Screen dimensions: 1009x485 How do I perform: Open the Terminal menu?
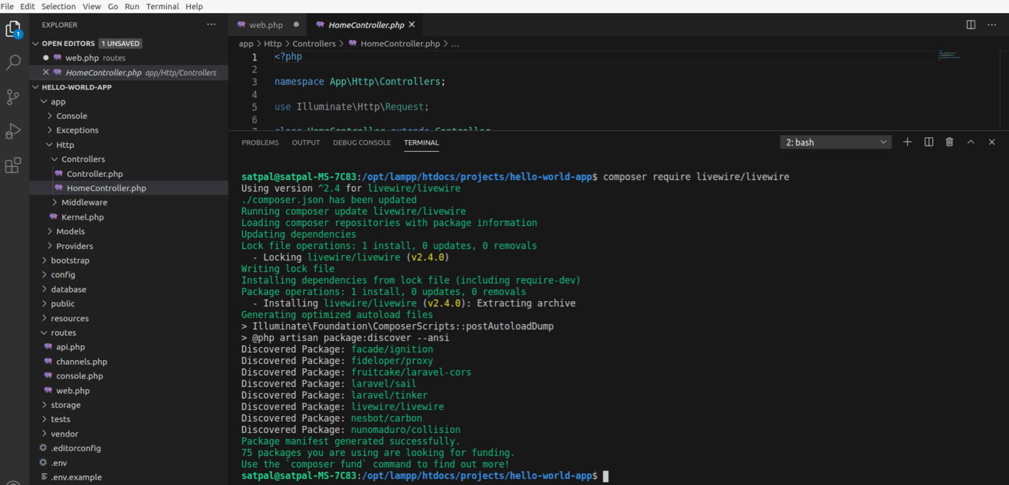(162, 6)
